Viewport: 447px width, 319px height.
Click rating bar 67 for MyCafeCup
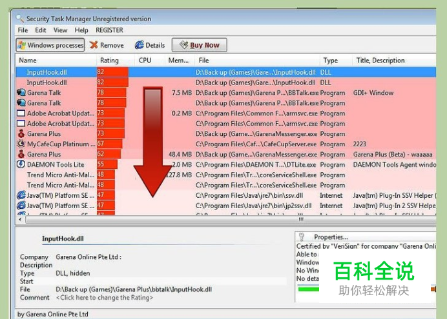pyautogui.click(x=109, y=144)
